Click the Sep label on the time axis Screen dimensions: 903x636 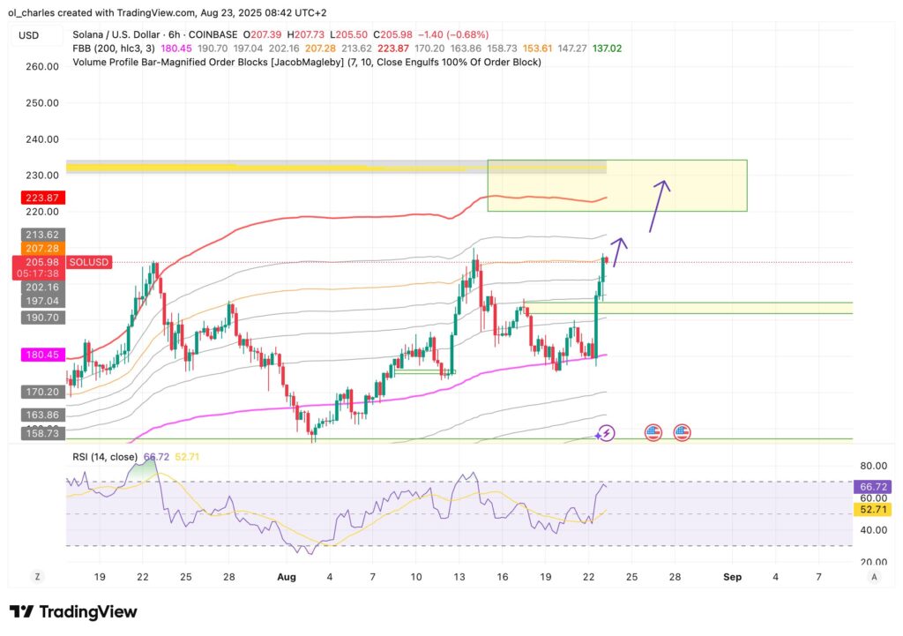click(x=733, y=577)
